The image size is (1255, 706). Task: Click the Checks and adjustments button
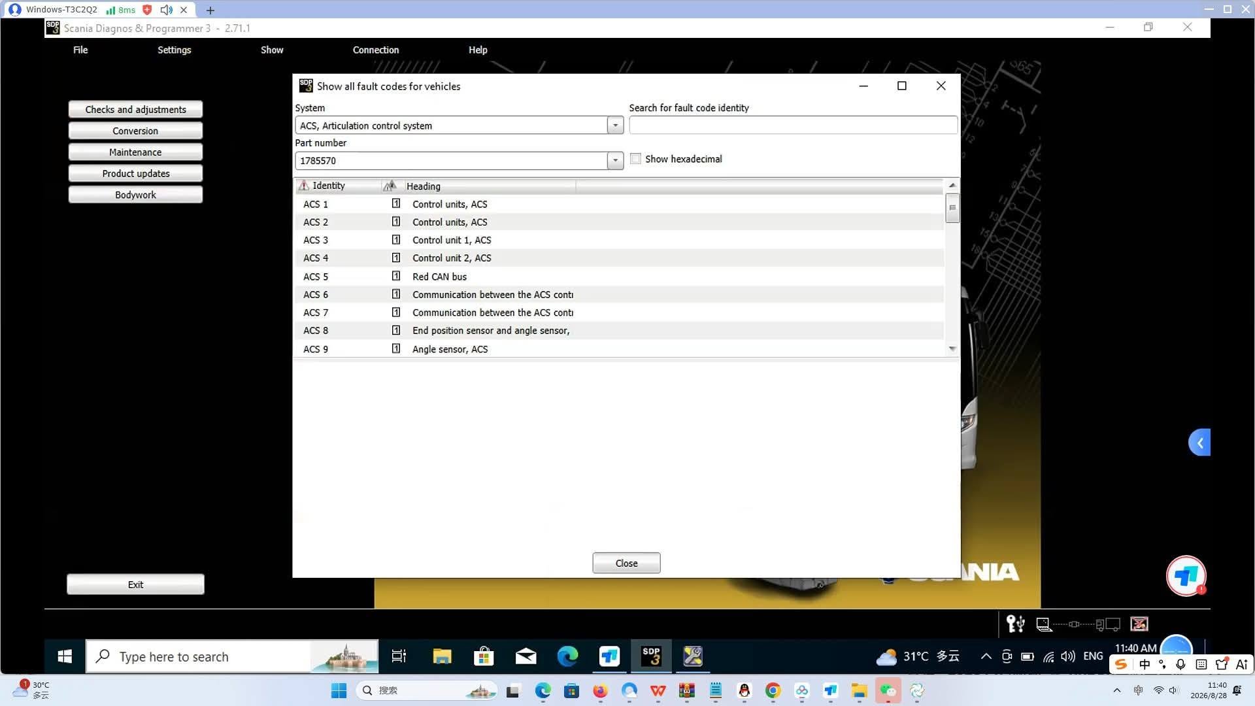[x=135, y=109]
